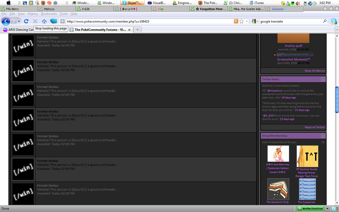This screenshot has width=339, height=212.
Task: Open McAfee SiteAdvisor status button
Action: tap(310, 208)
